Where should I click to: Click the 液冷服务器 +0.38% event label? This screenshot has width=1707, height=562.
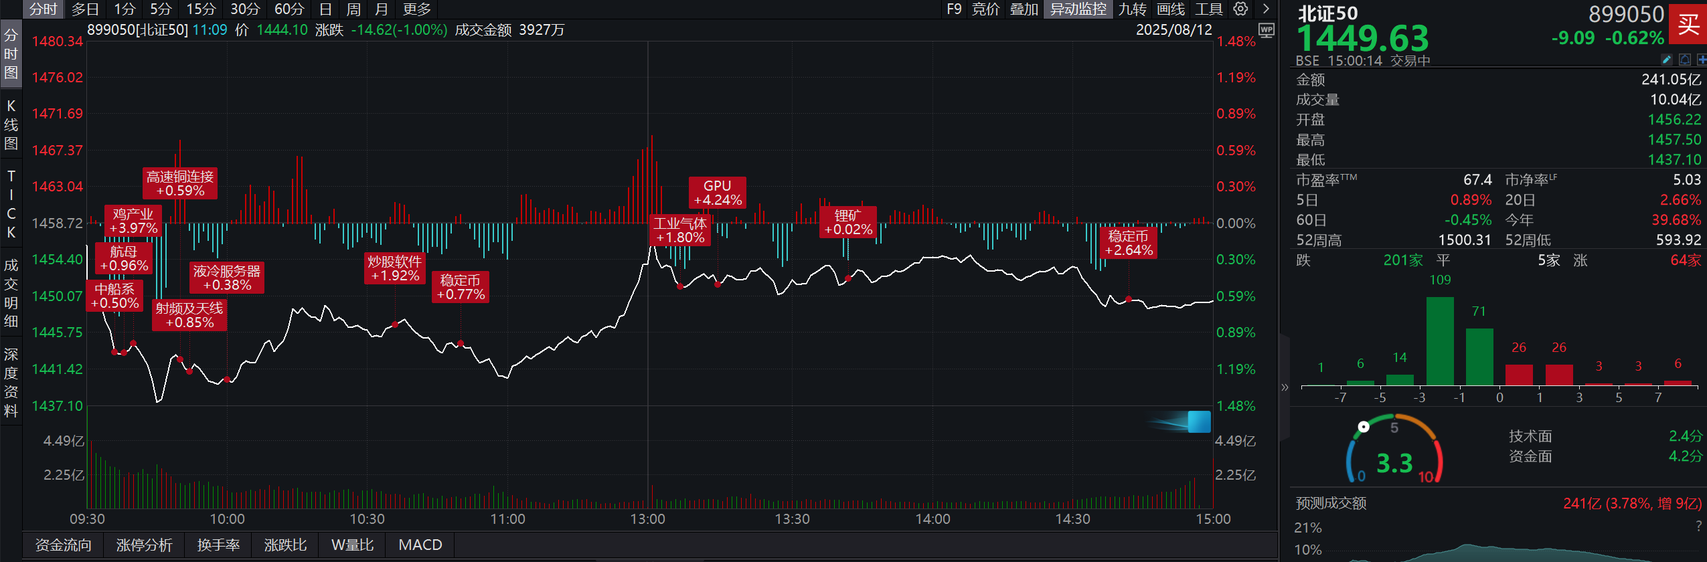(227, 278)
